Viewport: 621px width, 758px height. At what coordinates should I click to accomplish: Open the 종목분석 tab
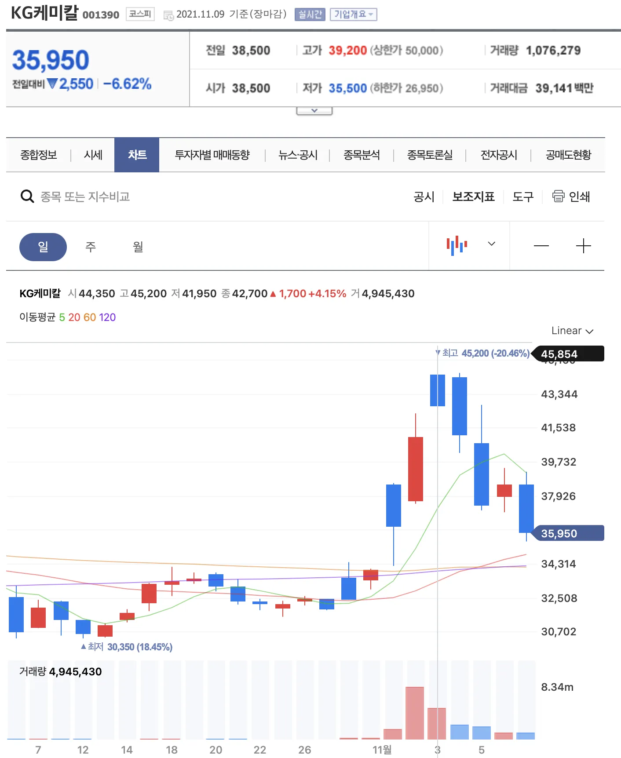[x=362, y=155]
